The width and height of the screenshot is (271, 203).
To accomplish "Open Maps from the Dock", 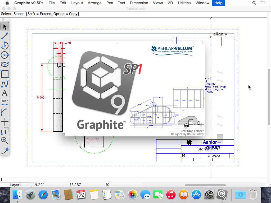I will [x=120, y=195].
